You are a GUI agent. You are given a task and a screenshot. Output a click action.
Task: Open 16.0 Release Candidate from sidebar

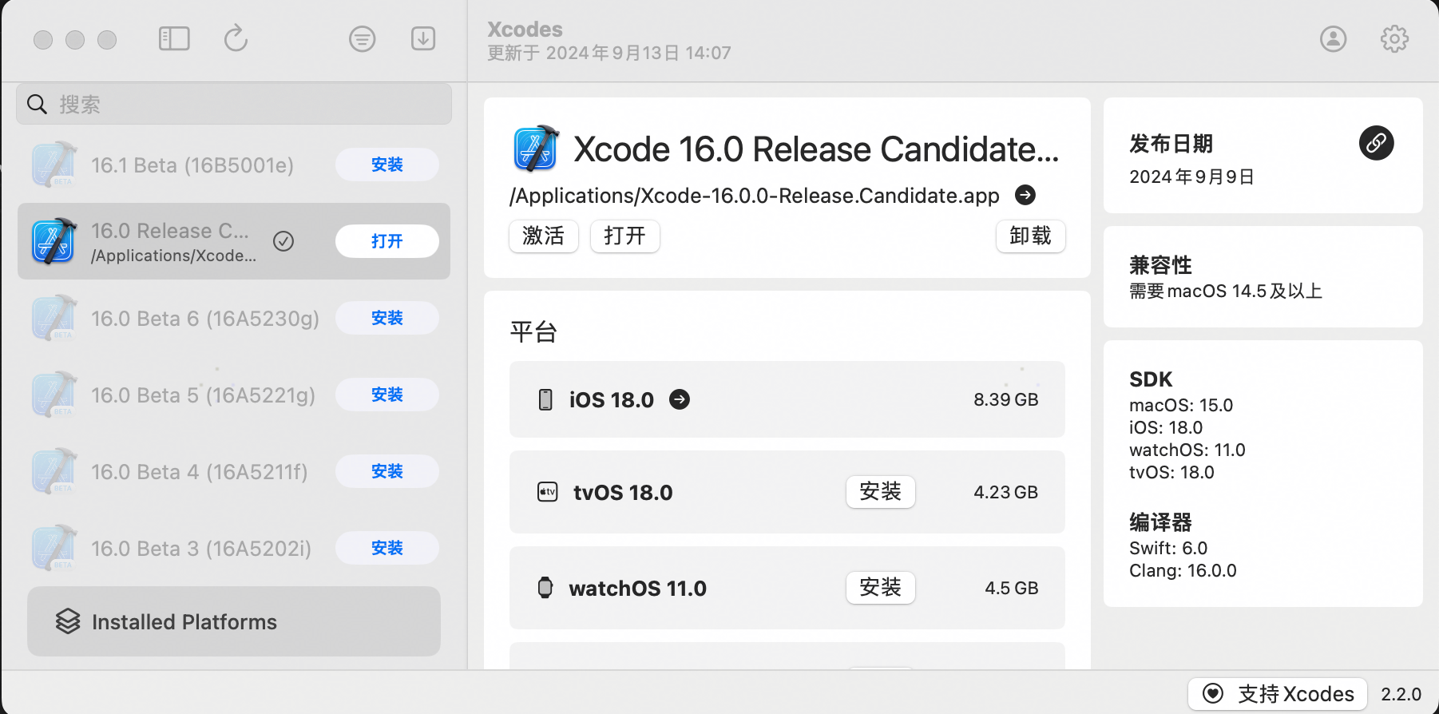[387, 241]
